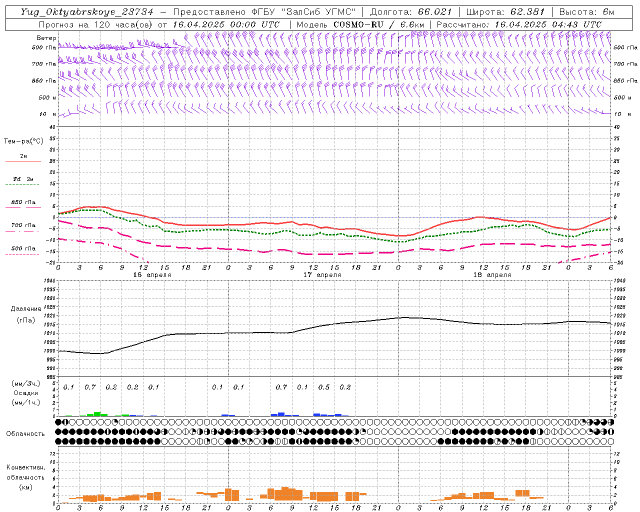Viewport: 640px width, 512px height.
Task: Click the "700 гПа" temperature legend label
Action: pyautogui.click(x=23, y=225)
